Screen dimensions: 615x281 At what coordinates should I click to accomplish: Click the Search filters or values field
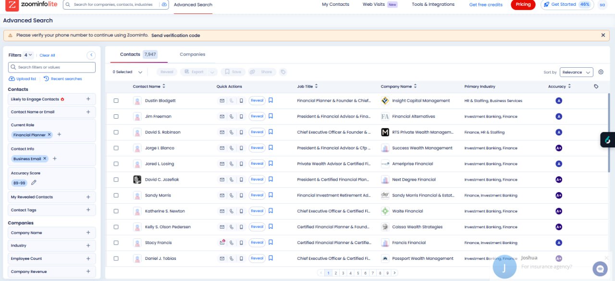(x=52, y=67)
